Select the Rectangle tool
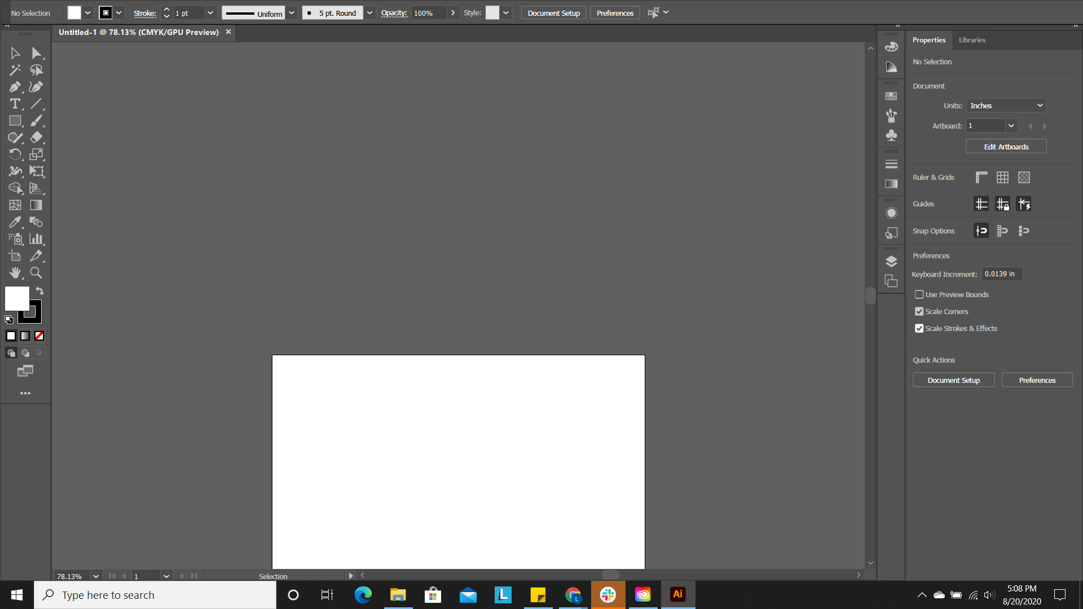 click(15, 121)
